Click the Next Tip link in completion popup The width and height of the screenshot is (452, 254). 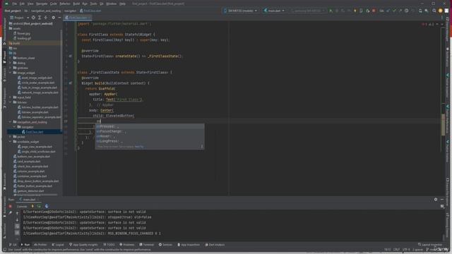point(139,147)
